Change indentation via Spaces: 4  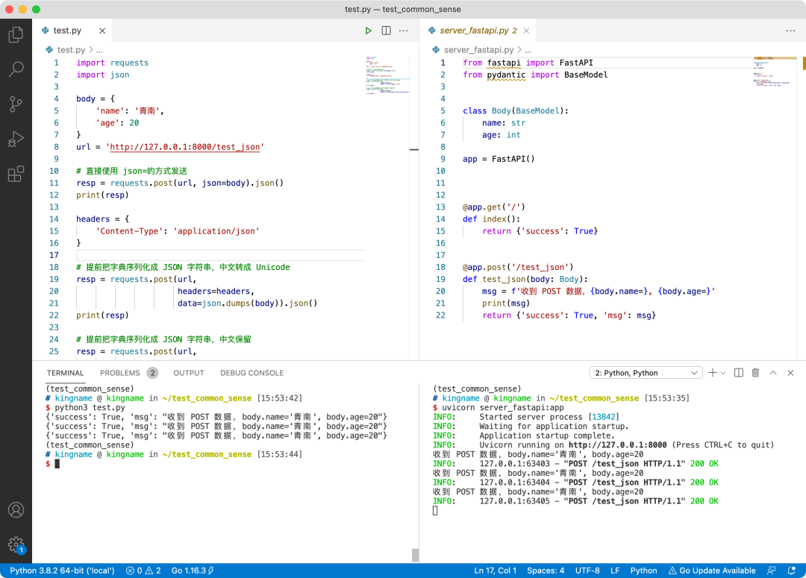tap(546, 571)
